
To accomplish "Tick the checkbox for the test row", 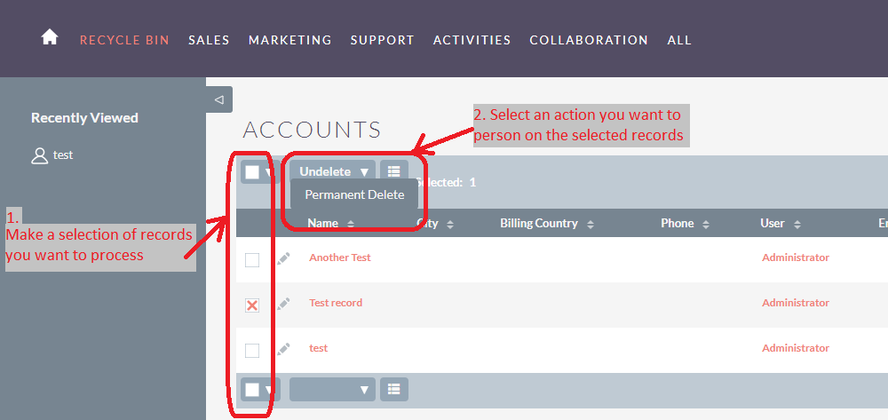I will [x=252, y=351].
